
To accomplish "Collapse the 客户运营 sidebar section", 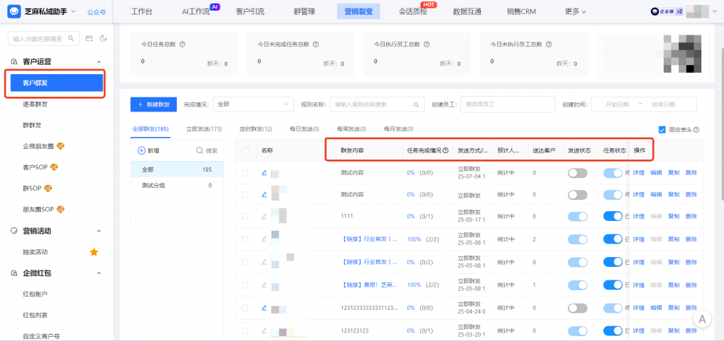I will point(98,61).
